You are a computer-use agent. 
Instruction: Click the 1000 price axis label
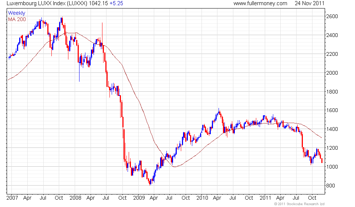coord(332,167)
